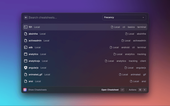Viewport: 170px width, 106px height.
Task: Click the document icon beside animated_gif
Action: point(26,74)
